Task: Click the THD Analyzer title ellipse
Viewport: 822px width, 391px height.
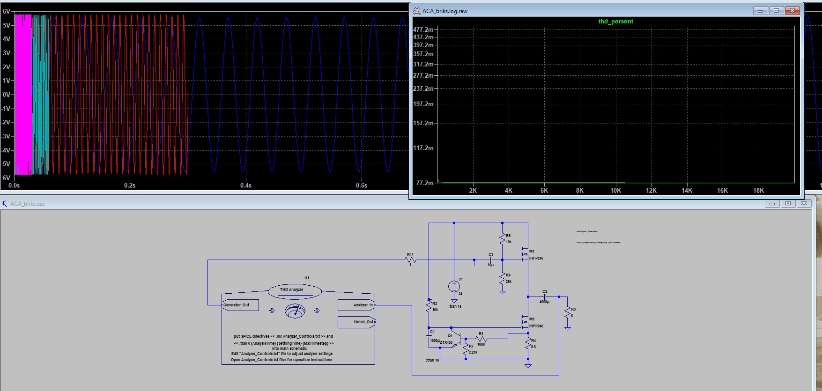Action: coord(295,291)
